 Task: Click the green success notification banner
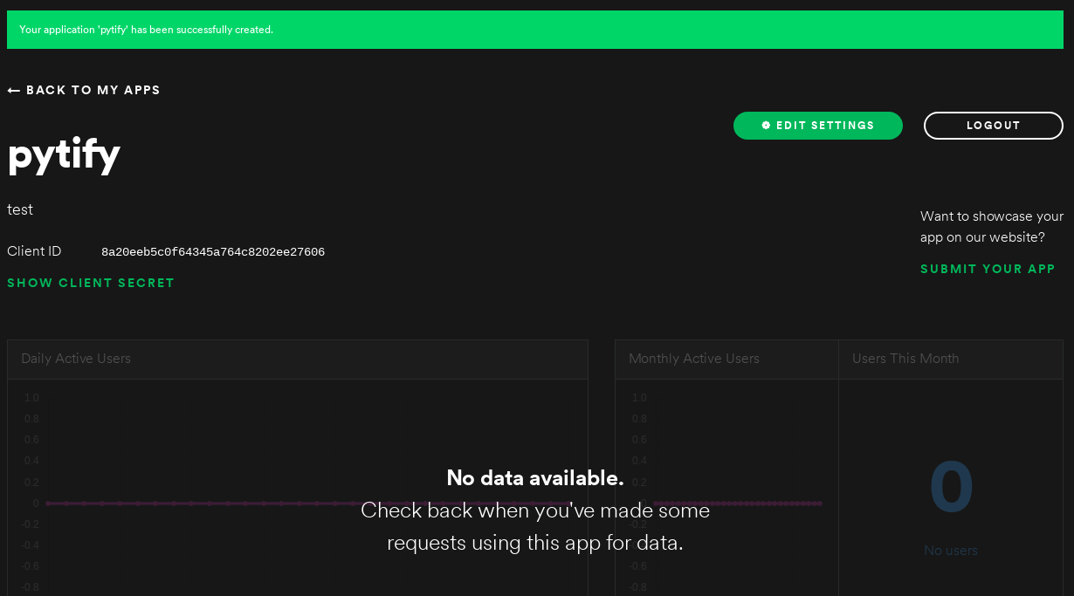pos(534,30)
